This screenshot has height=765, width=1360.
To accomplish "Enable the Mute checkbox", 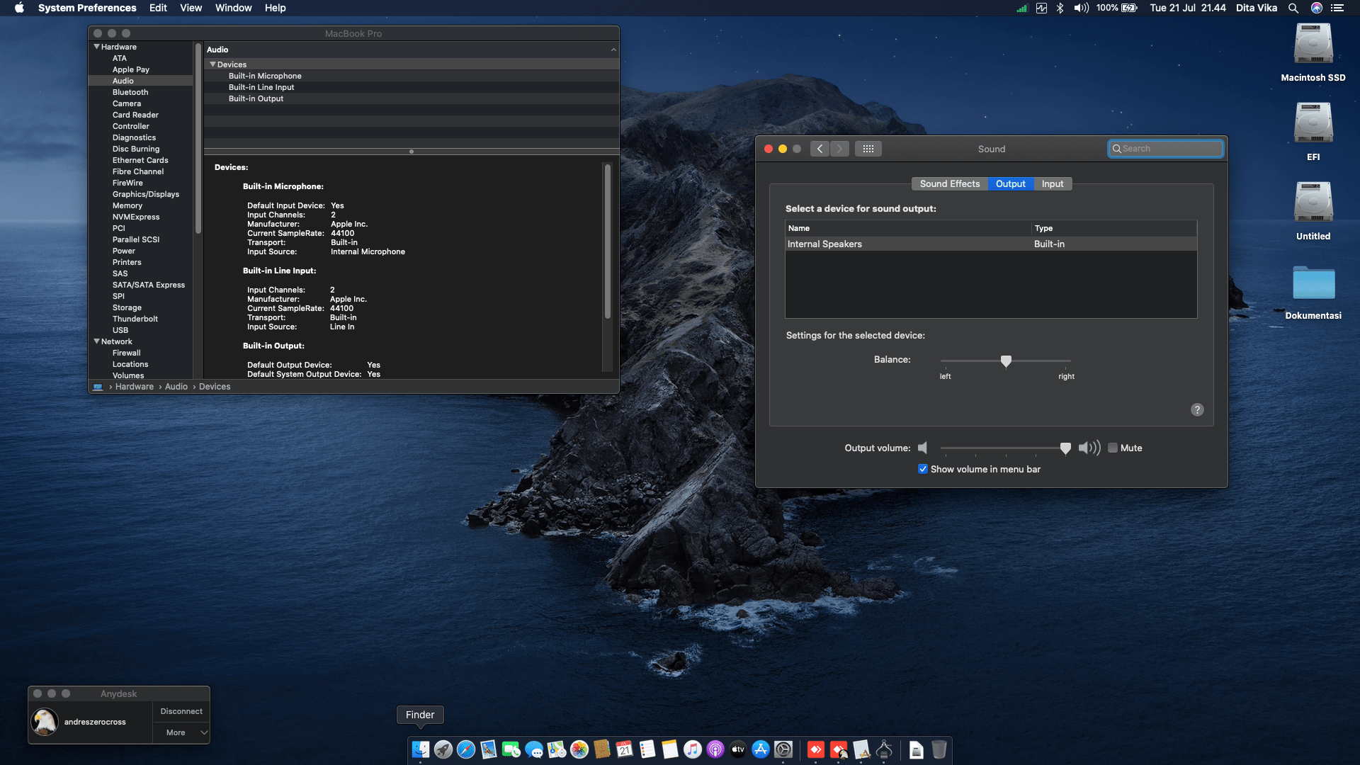I will (x=1113, y=448).
